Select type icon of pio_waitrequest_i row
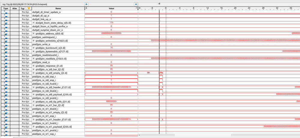Viewport: 300px width, 138px height. pyautogui.click(x=6, y=37)
